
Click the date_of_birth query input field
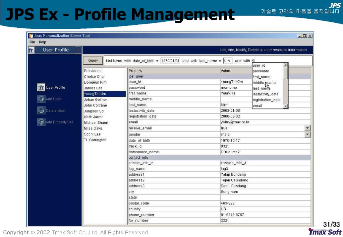[x=170, y=61]
